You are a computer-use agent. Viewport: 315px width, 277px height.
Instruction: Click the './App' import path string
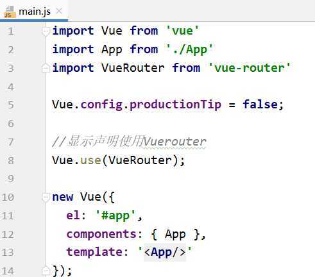click(x=190, y=49)
